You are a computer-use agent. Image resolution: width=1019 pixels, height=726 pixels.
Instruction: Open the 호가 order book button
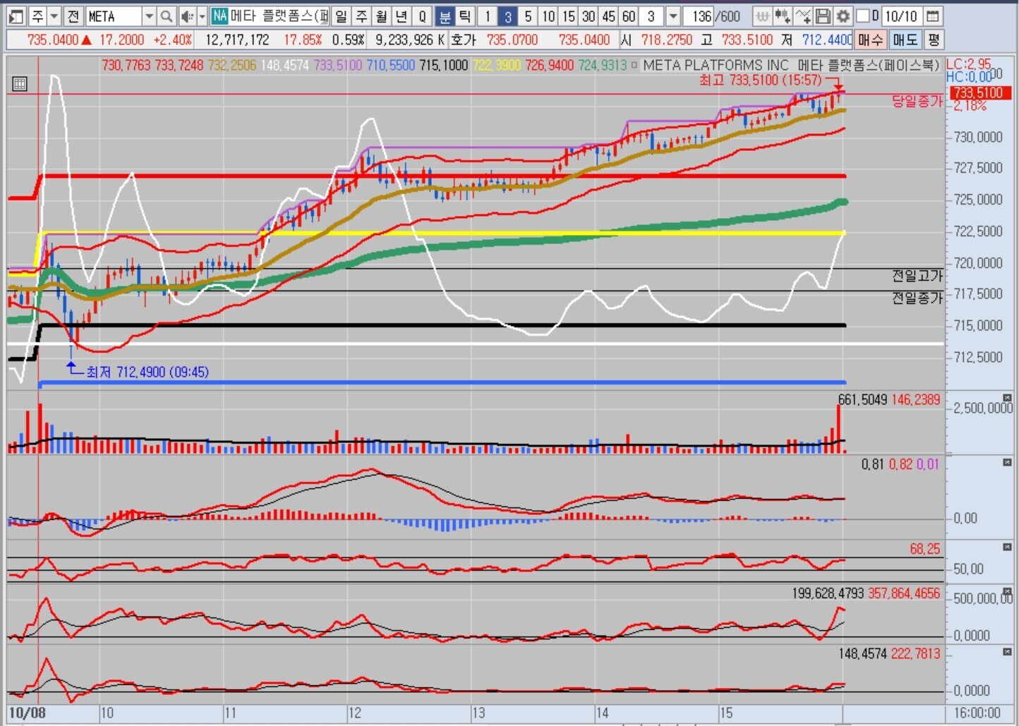click(x=464, y=40)
